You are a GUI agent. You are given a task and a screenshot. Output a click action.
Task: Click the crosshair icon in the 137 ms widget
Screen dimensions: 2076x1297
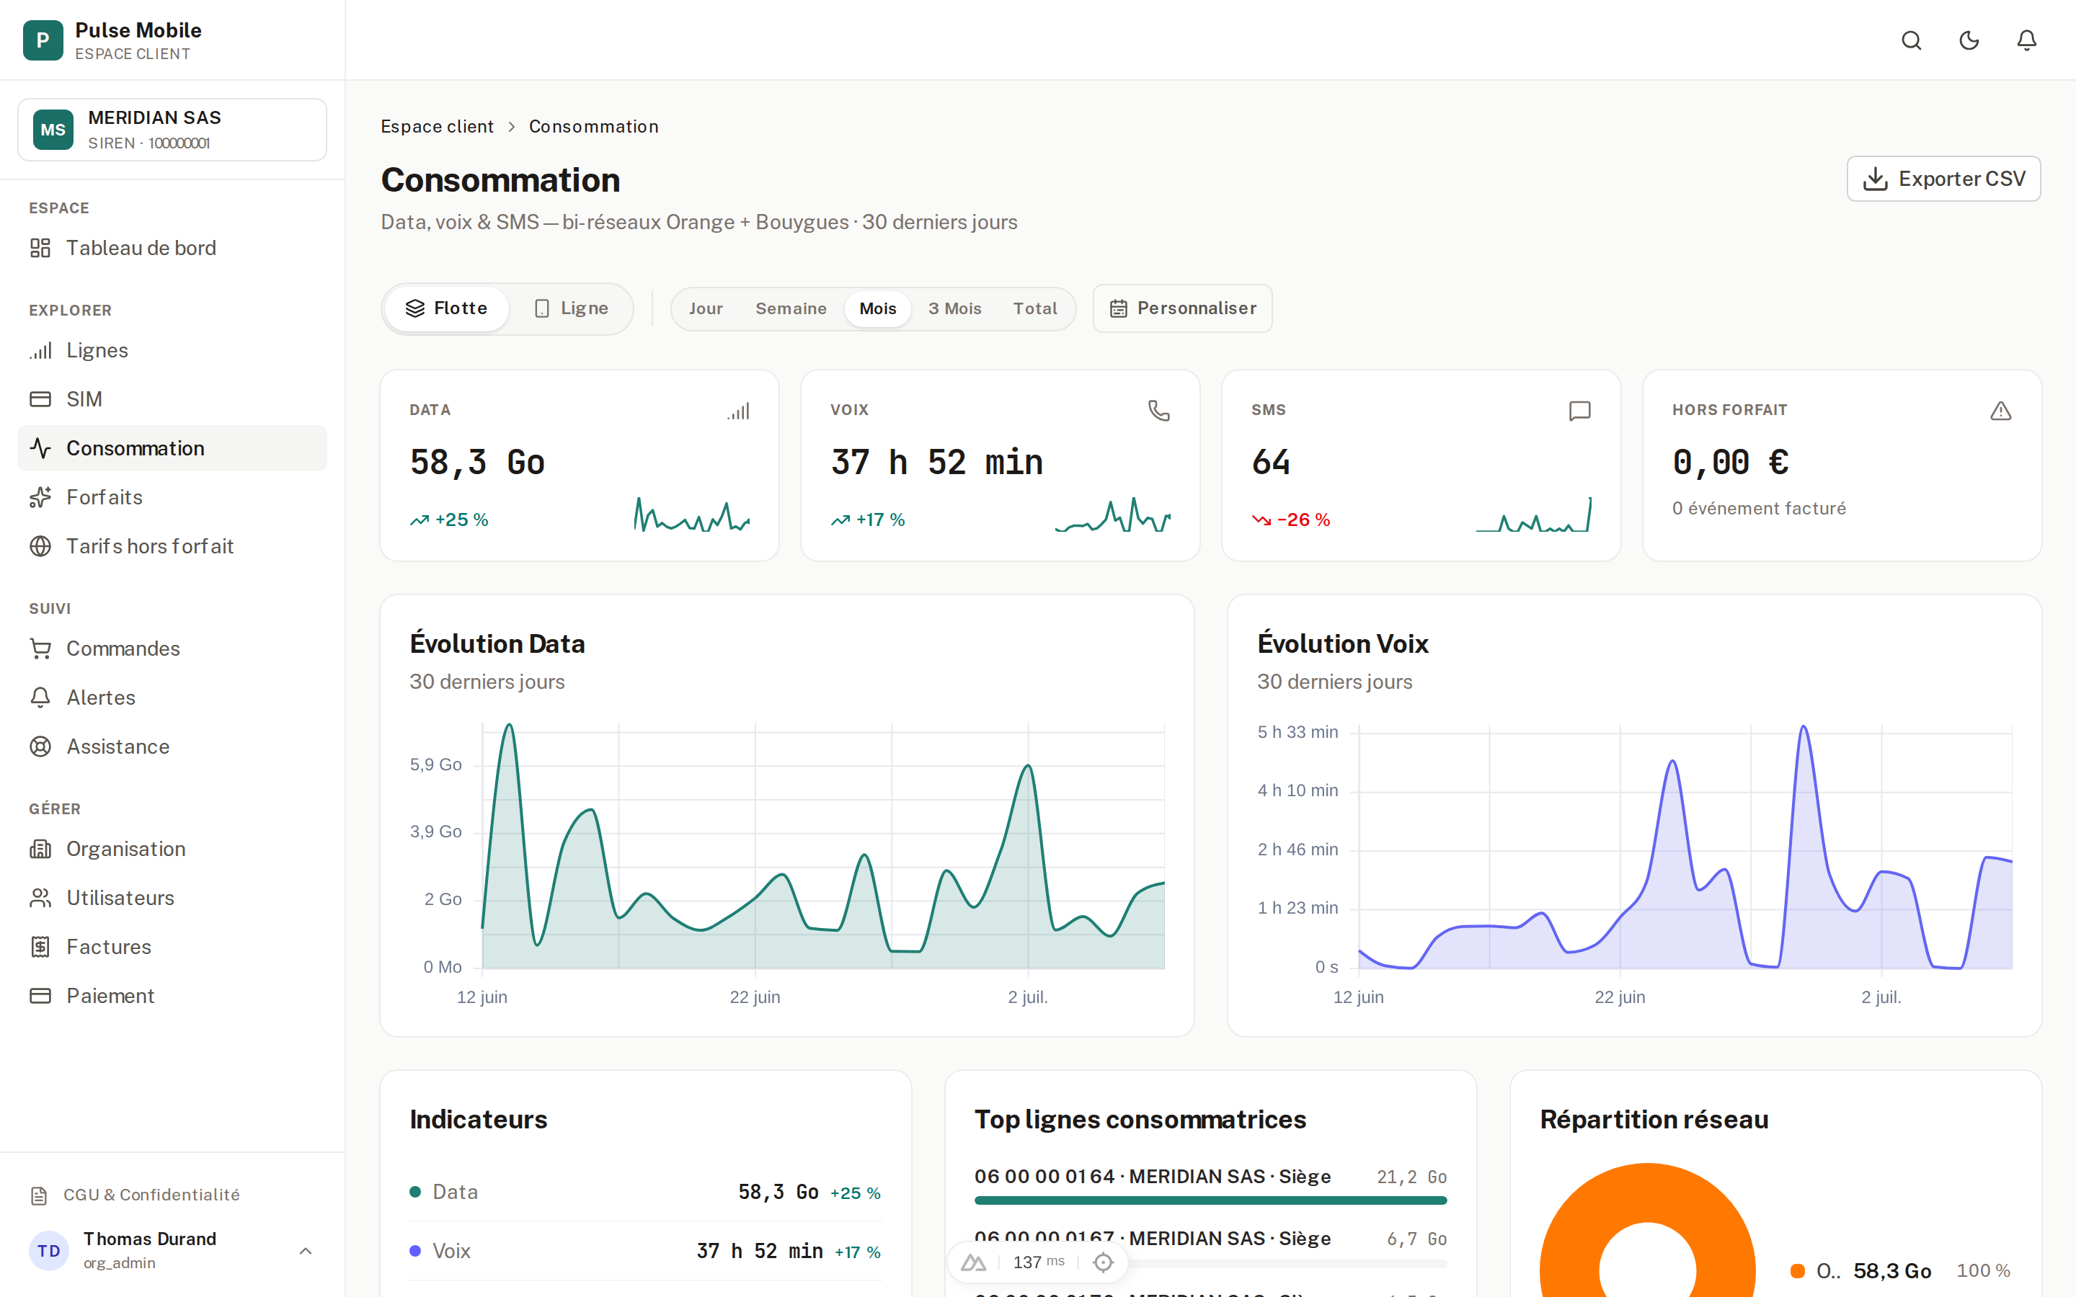pos(1103,1262)
